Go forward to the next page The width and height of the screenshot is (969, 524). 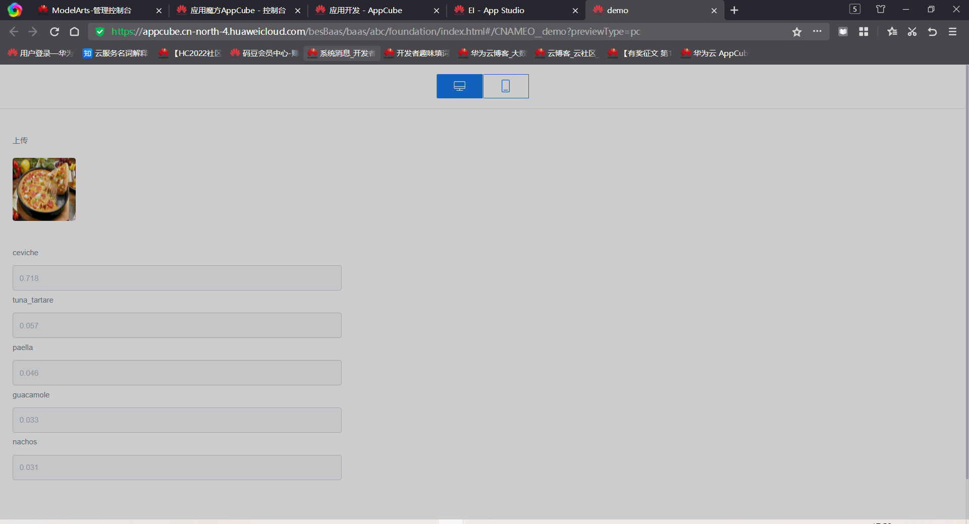[x=33, y=32]
